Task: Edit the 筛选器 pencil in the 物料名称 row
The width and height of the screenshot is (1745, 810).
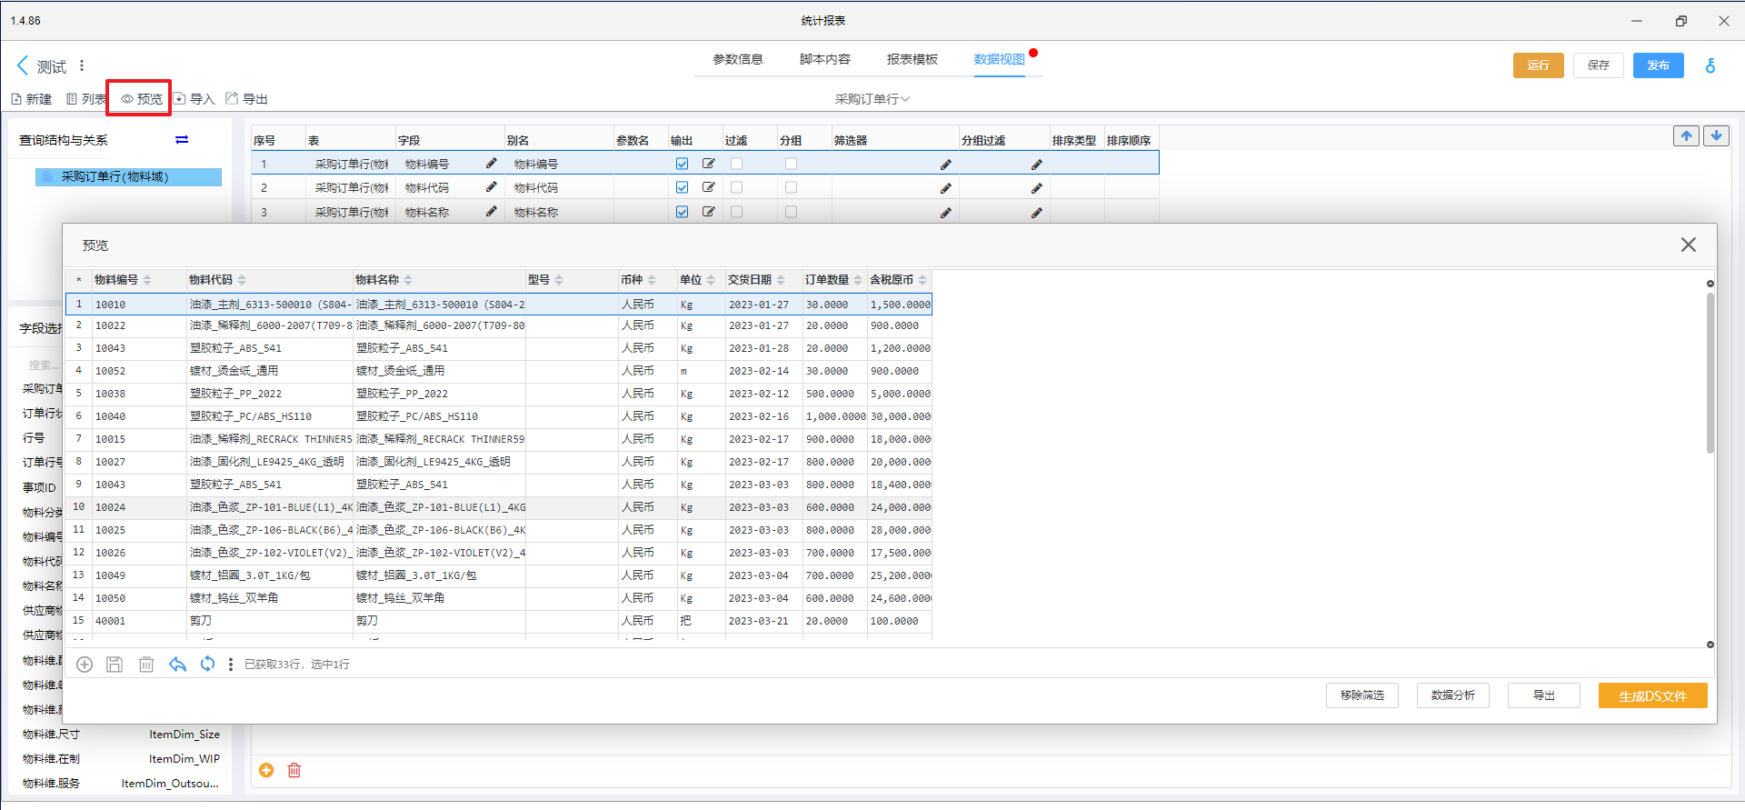Action: pyautogui.click(x=946, y=213)
